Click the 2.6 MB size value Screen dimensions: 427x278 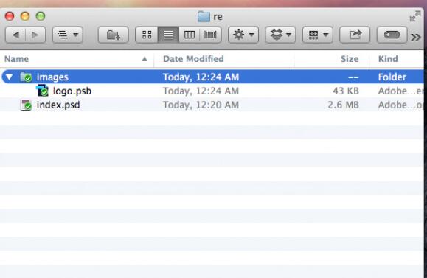pos(343,105)
